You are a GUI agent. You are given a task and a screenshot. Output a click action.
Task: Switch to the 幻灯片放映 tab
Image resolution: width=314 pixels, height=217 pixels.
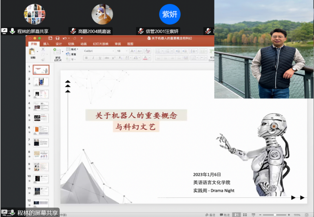point(100,44)
